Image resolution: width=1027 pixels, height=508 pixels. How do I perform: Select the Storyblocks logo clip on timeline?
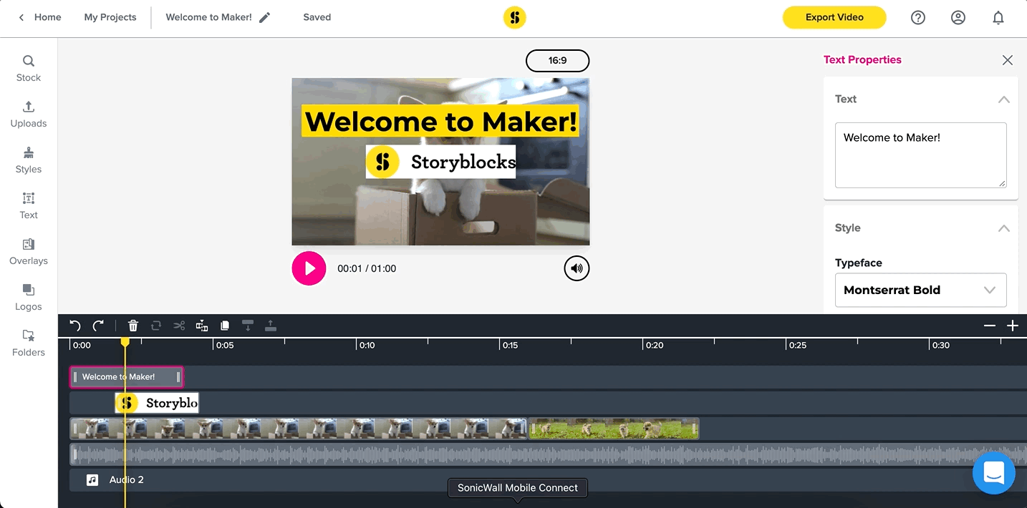tap(157, 403)
